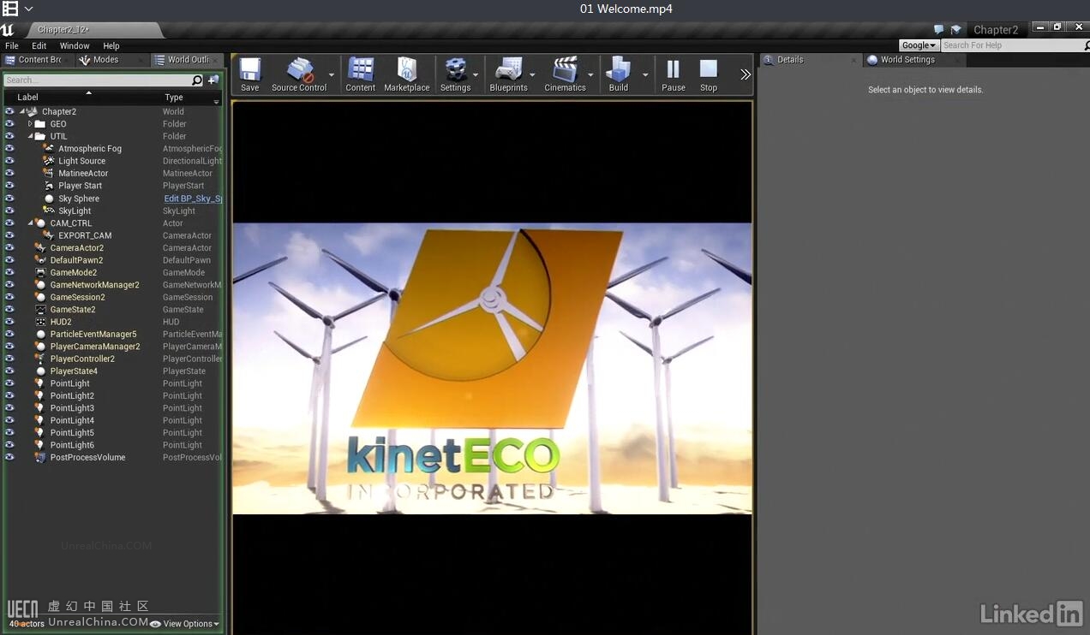The height and width of the screenshot is (635, 1090).
Task: Expand the GEO folder in outliner
Action: [x=30, y=124]
